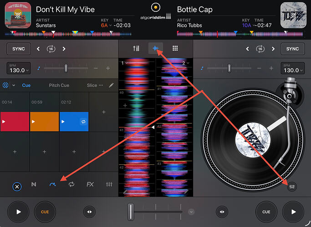Click left track overview waveform strip
311x227 pixels.
pos(68,34)
